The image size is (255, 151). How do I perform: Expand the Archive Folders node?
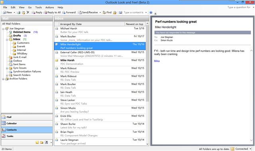tap(3, 79)
